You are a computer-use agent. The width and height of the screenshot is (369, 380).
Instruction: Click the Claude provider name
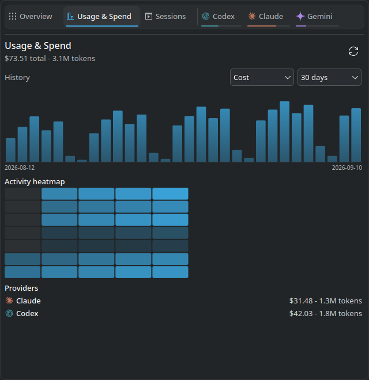pos(28,301)
